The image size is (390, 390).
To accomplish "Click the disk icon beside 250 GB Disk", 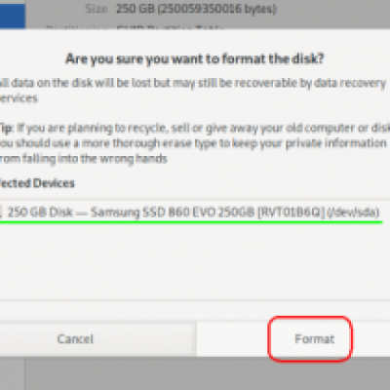I will coord(1,213).
